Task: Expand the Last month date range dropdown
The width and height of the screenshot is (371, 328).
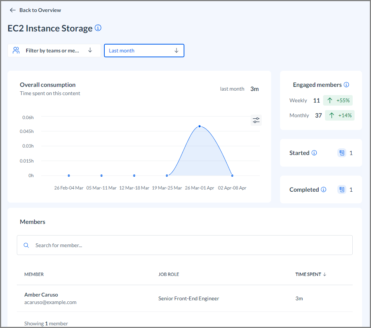Action: click(144, 51)
